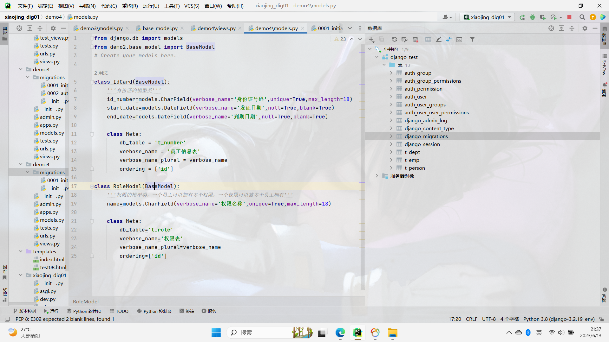Open the database filter icon
Viewport: 609px width, 342px height.
coord(472,39)
